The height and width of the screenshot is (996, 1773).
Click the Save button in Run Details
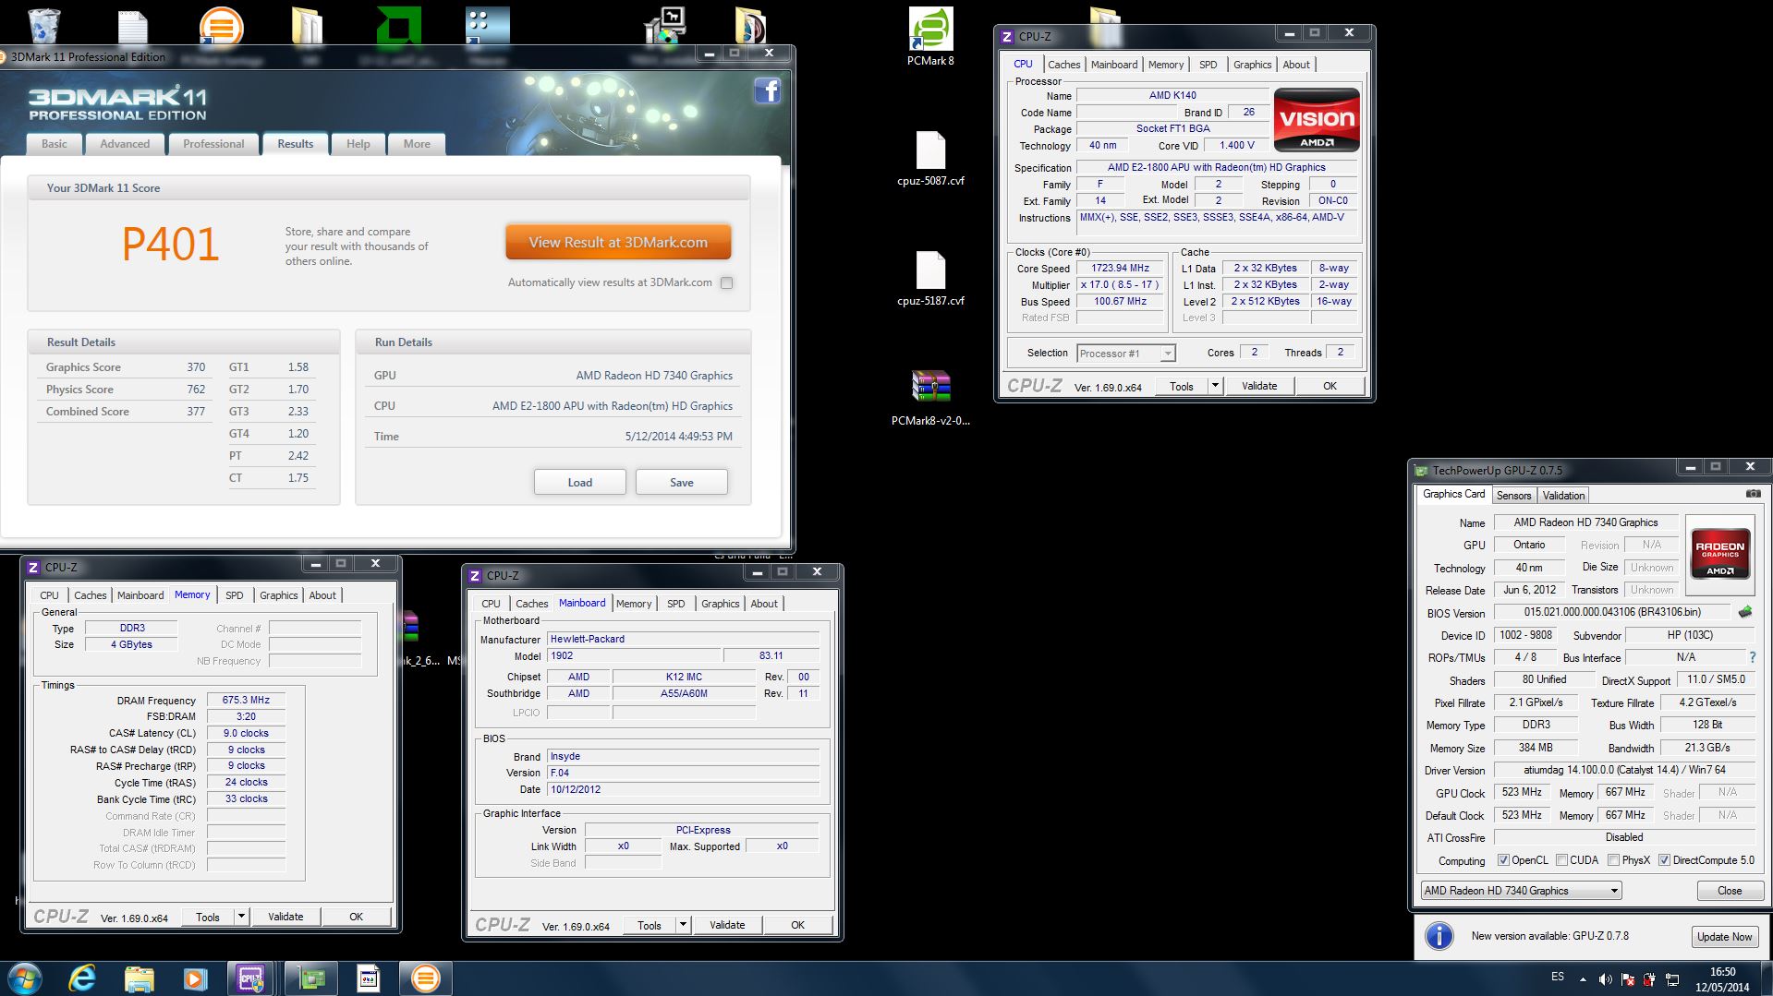click(682, 482)
